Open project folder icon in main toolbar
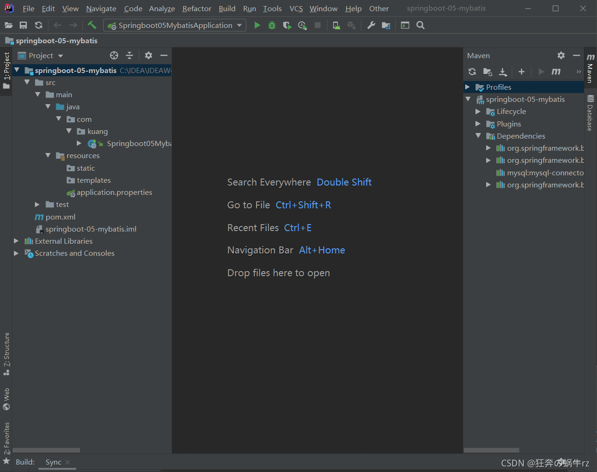Viewport: 597px width, 472px height. click(8, 25)
